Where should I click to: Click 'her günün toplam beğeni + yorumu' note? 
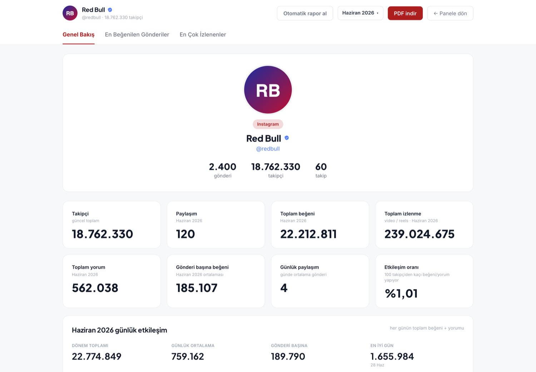coord(427,328)
